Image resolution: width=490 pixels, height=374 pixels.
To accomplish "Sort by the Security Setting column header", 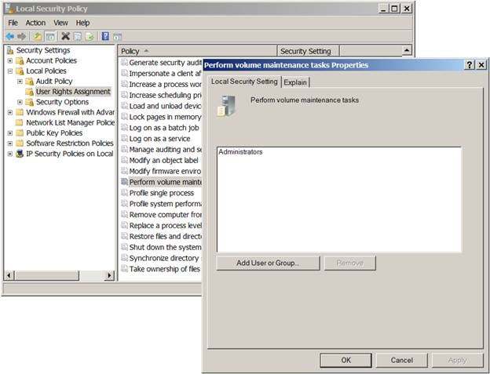I will (308, 51).
